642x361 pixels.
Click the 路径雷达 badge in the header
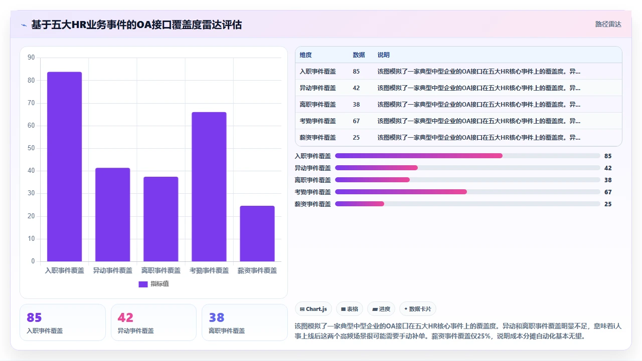[608, 24]
